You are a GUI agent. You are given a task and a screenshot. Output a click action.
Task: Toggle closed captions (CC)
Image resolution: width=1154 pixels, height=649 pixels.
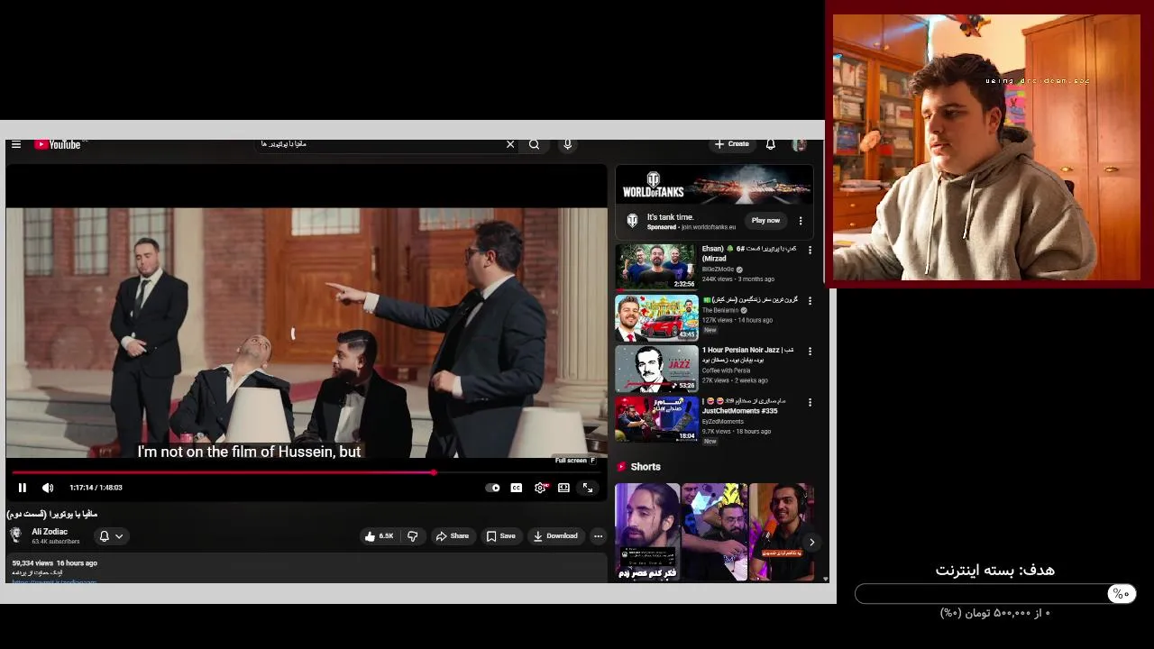coord(517,488)
